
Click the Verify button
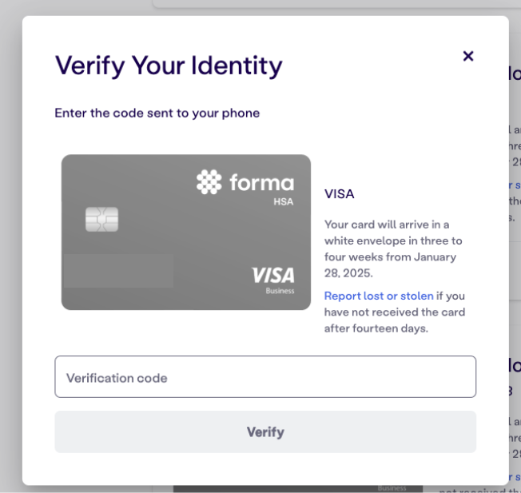point(265,431)
